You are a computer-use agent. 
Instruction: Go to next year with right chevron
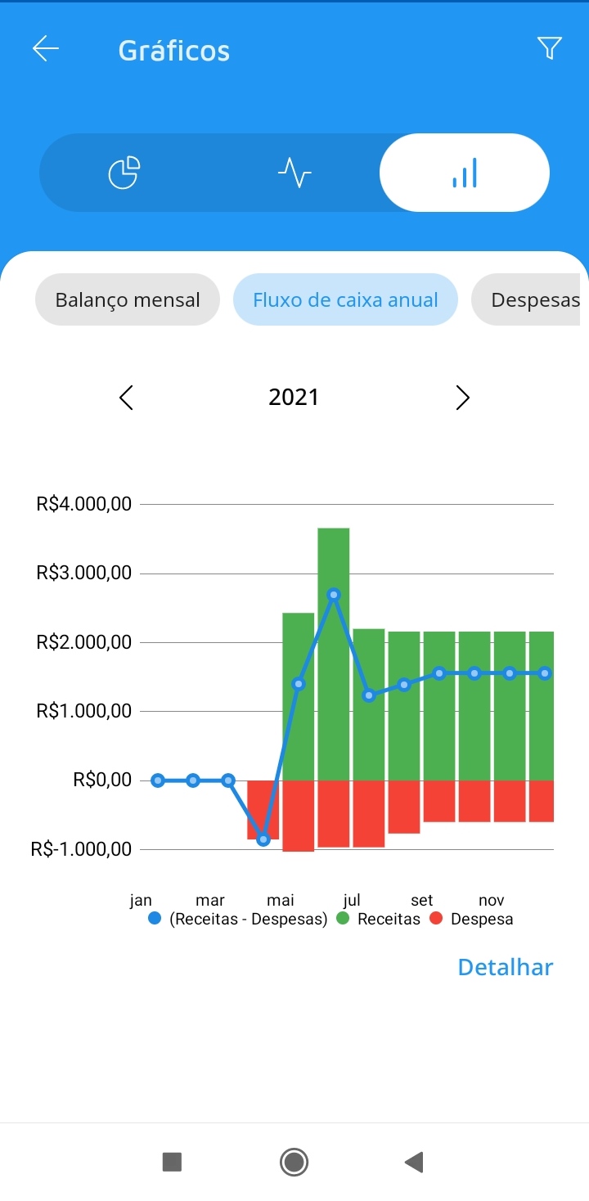463,398
